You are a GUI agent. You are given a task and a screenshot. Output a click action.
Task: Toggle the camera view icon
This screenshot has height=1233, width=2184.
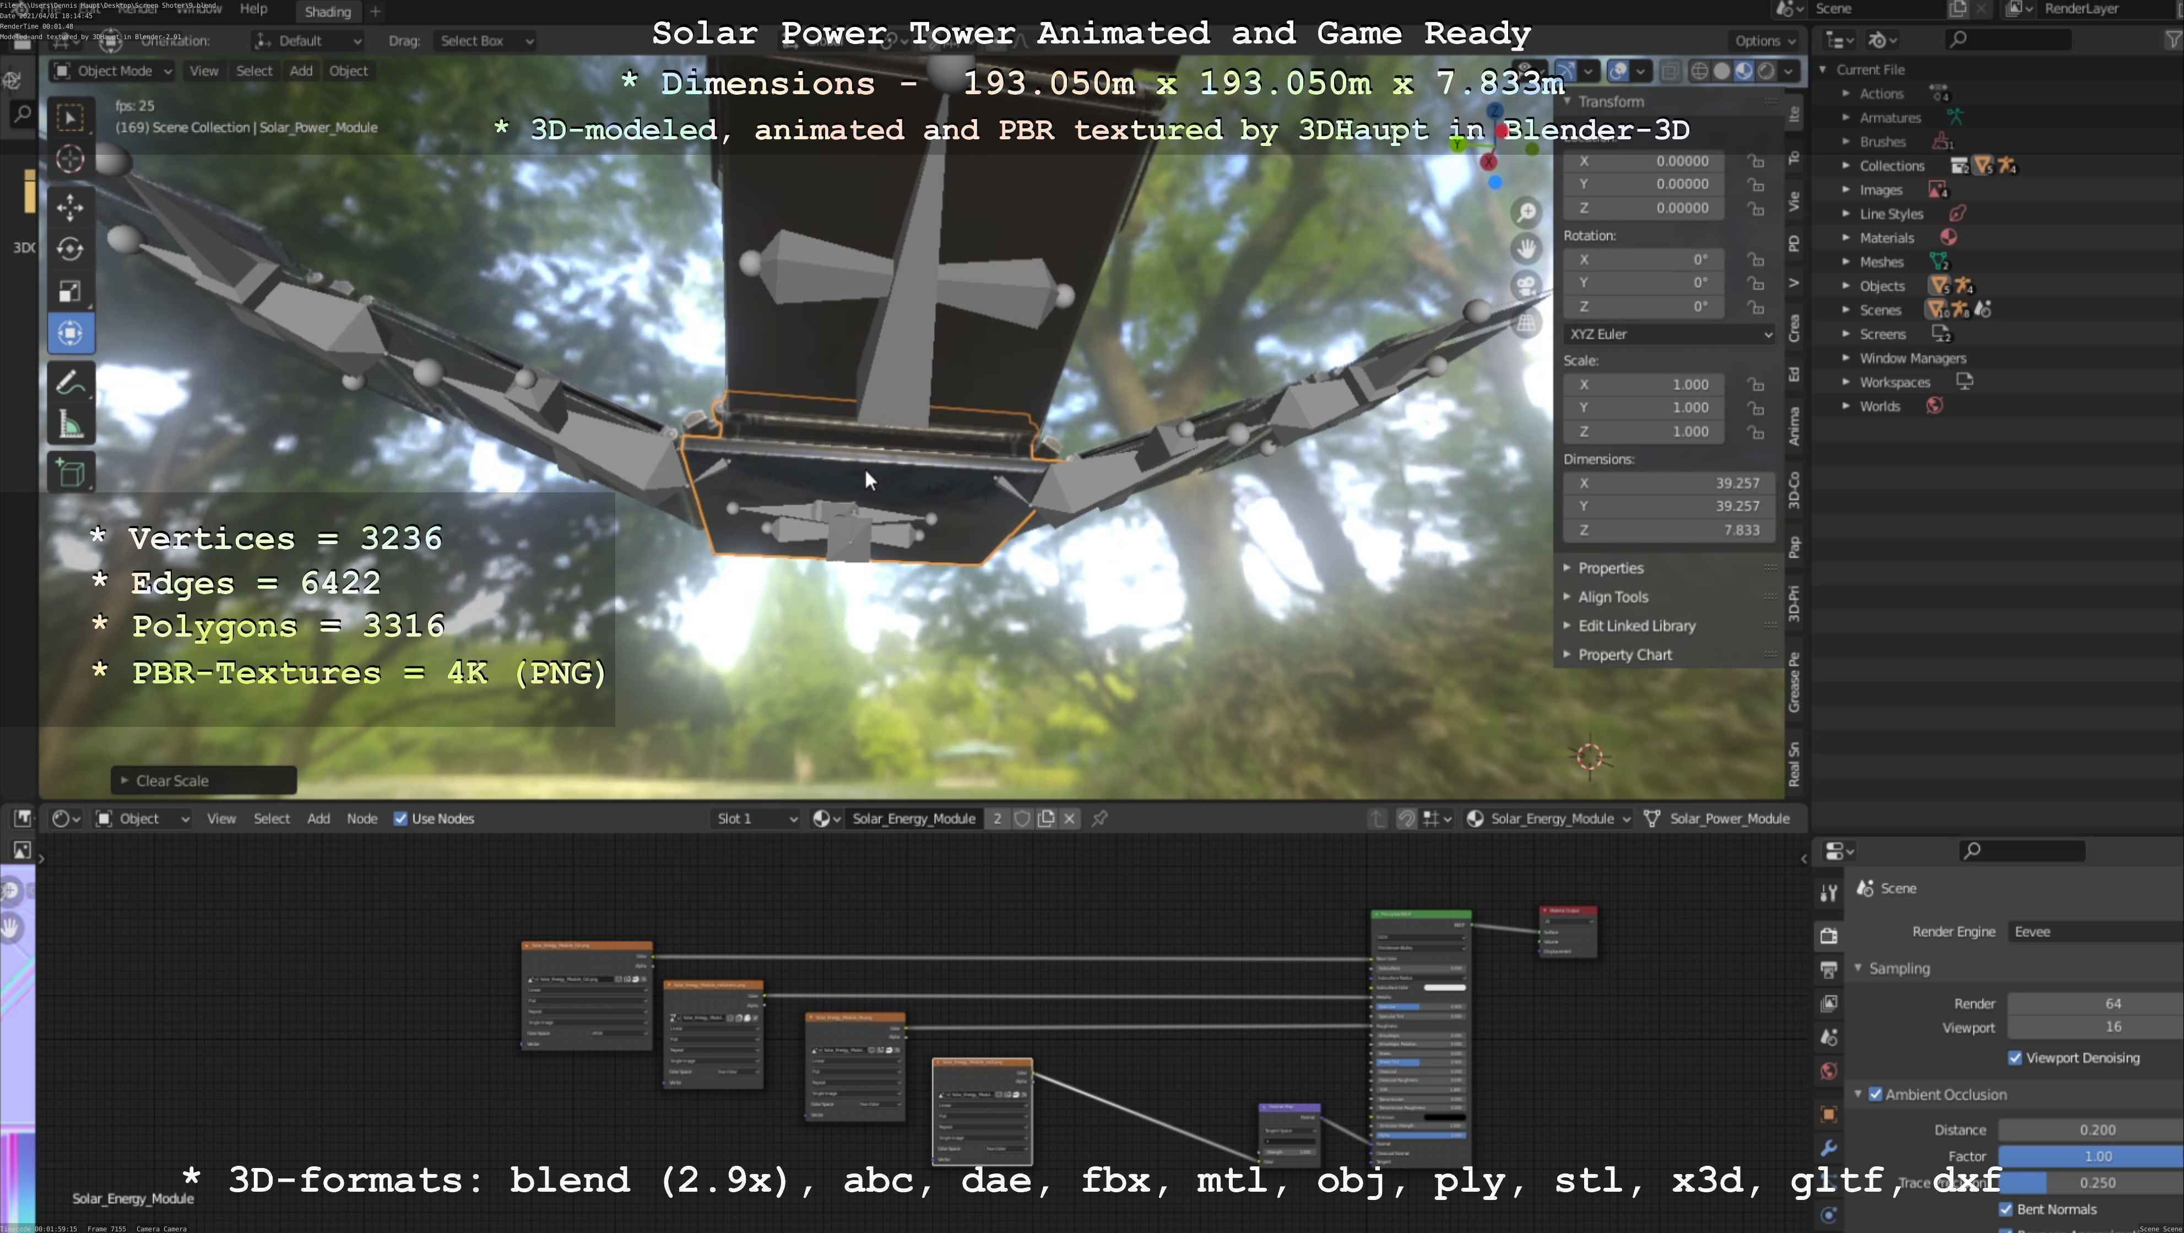click(1526, 285)
